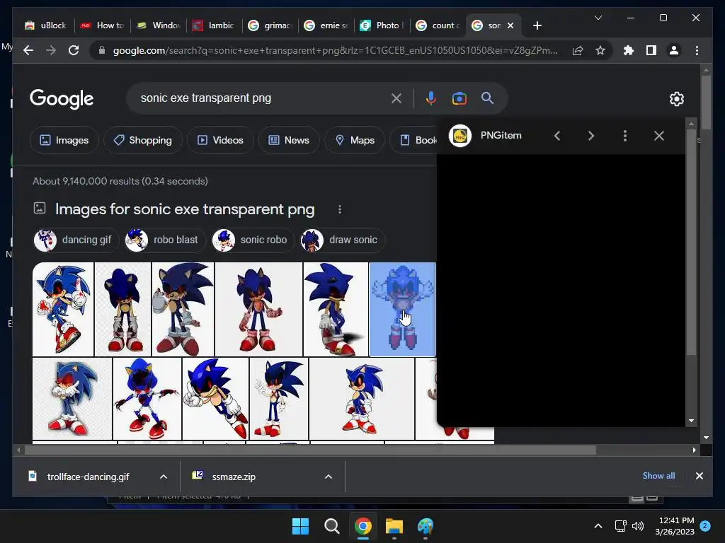Open the Chrome side panel icon

pyautogui.click(x=651, y=50)
